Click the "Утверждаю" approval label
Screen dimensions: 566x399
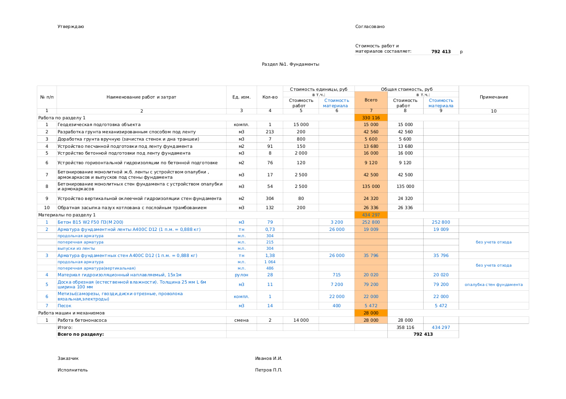pyautogui.click(x=71, y=27)
